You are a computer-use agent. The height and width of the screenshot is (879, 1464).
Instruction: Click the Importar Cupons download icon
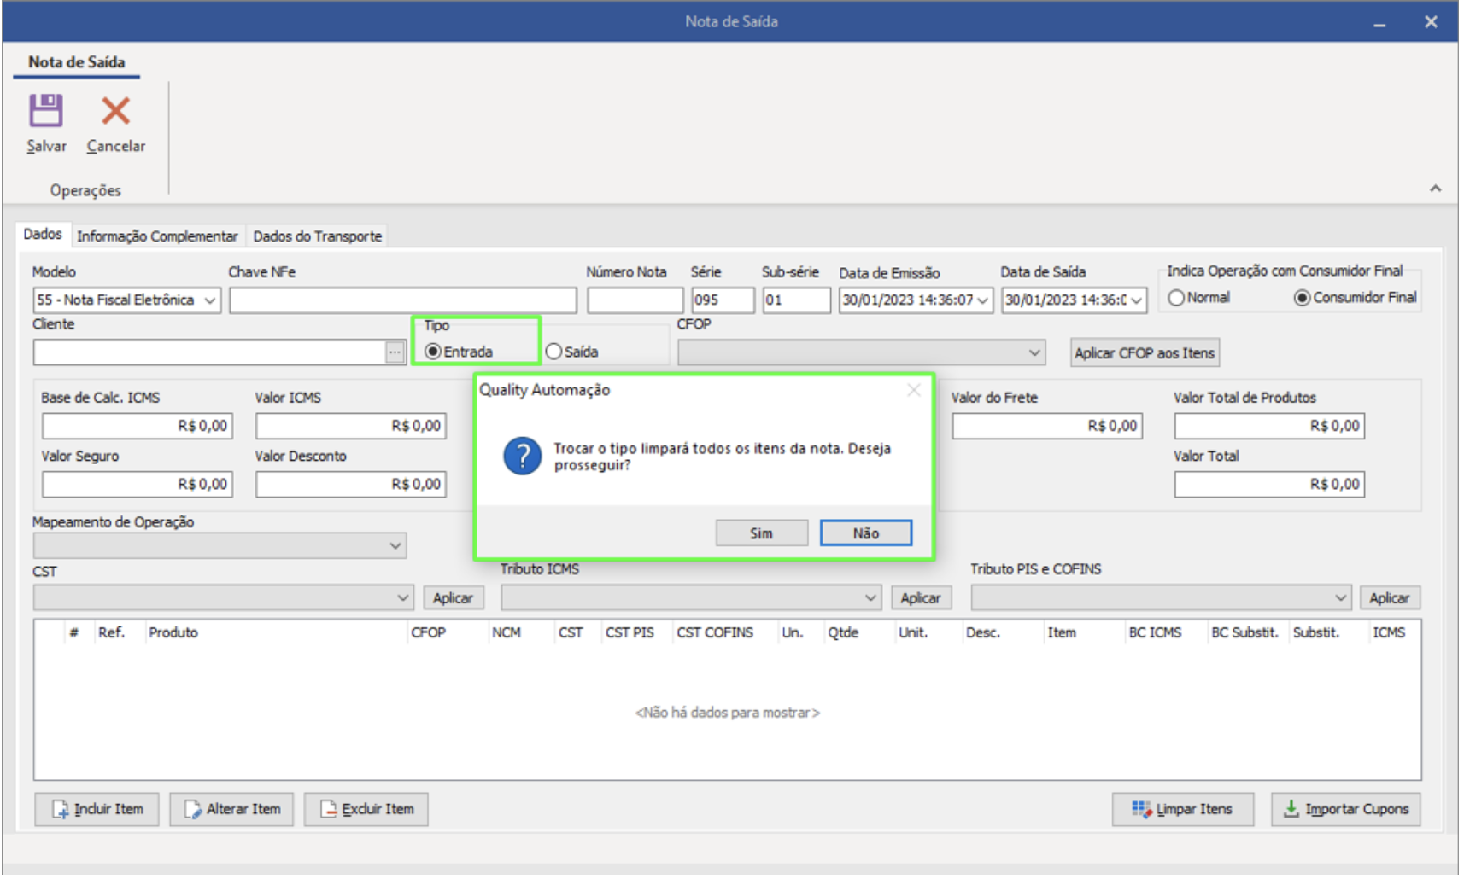[x=1291, y=811]
